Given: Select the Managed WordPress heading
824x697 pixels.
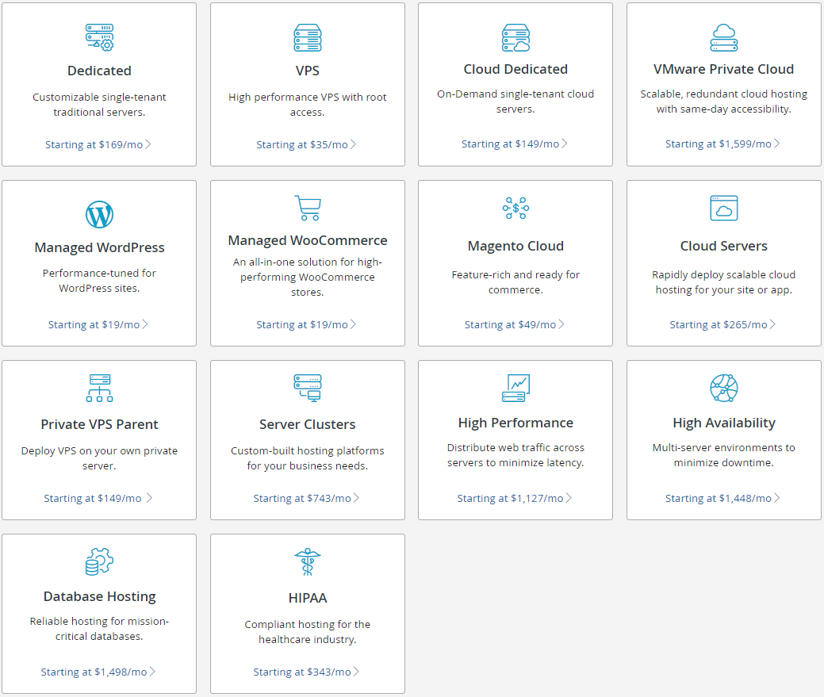Looking at the screenshot, I should pos(99,247).
